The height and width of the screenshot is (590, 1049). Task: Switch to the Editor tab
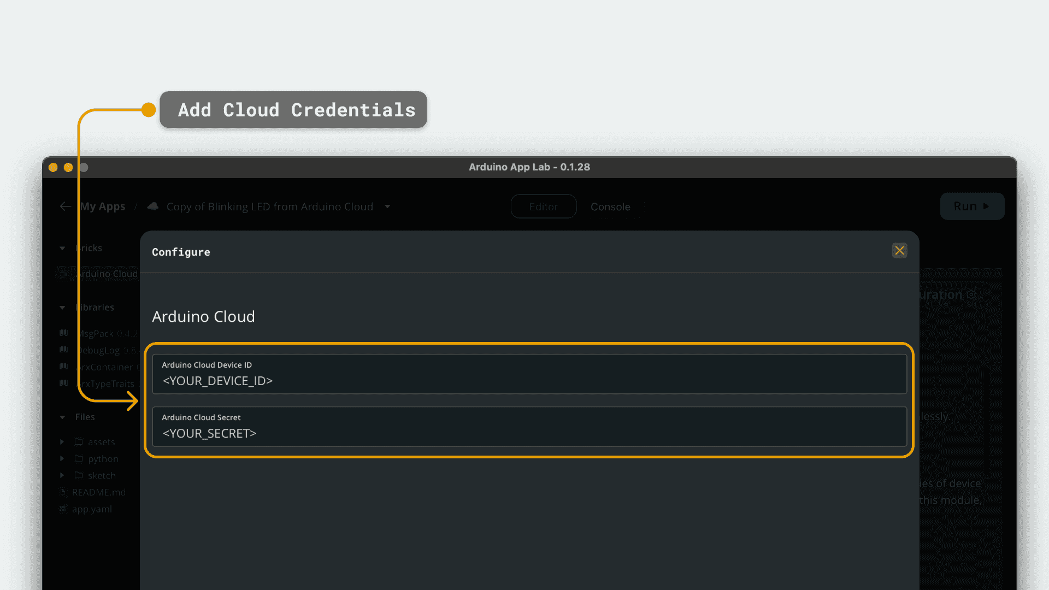543,206
